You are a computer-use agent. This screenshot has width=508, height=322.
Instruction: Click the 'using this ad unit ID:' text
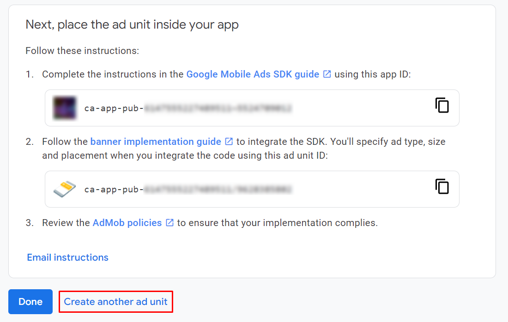tap(282, 155)
